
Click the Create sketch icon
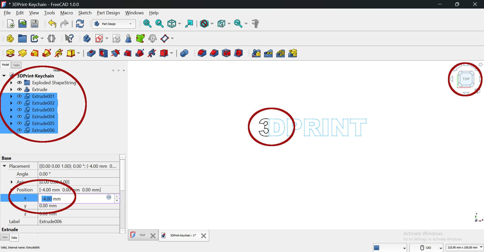[99, 38]
